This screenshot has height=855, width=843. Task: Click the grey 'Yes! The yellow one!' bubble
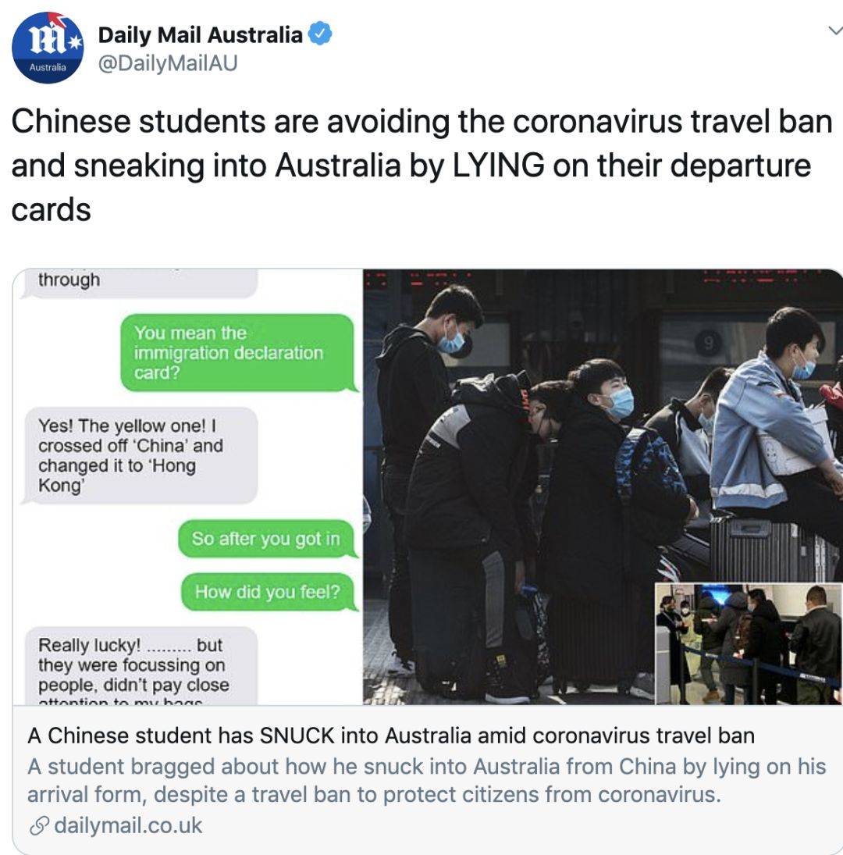[140, 455]
